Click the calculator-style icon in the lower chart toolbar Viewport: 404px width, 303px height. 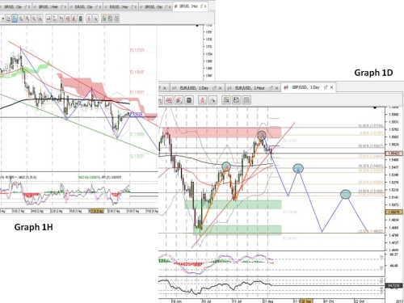point(189,100)
